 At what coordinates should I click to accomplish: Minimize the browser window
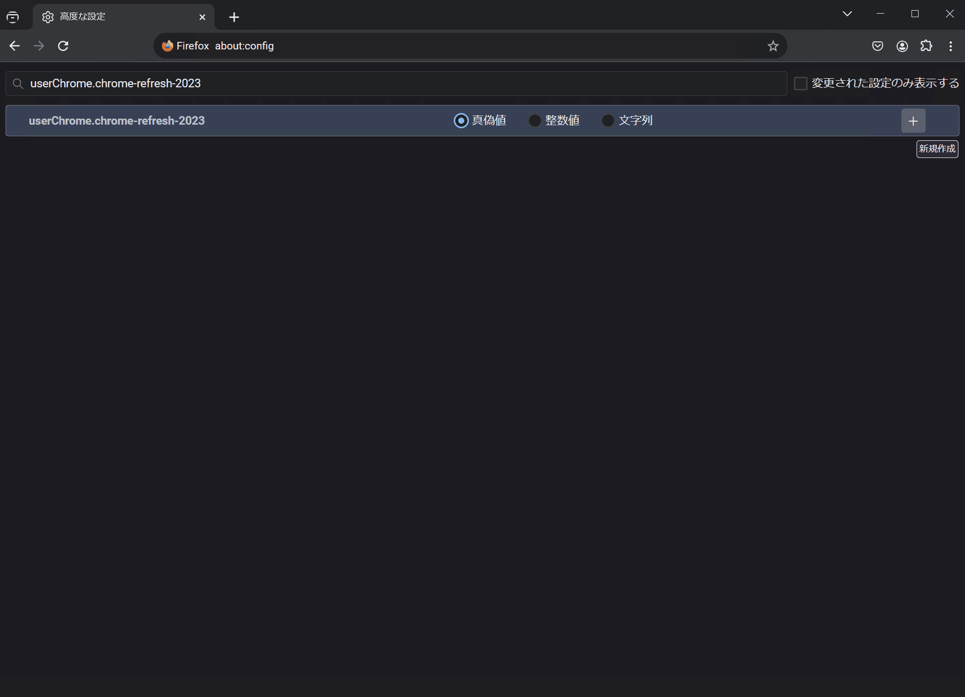(881, 14)
